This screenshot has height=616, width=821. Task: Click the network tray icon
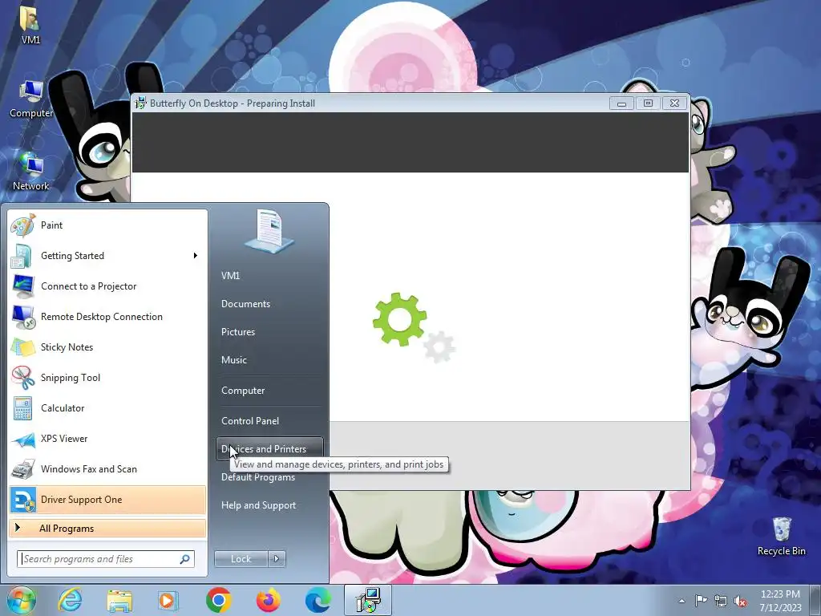[721, 601]
